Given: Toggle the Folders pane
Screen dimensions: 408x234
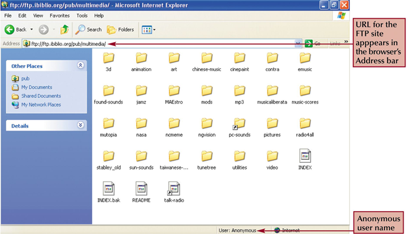Looking at the screenshot, I should pos(121,30).
